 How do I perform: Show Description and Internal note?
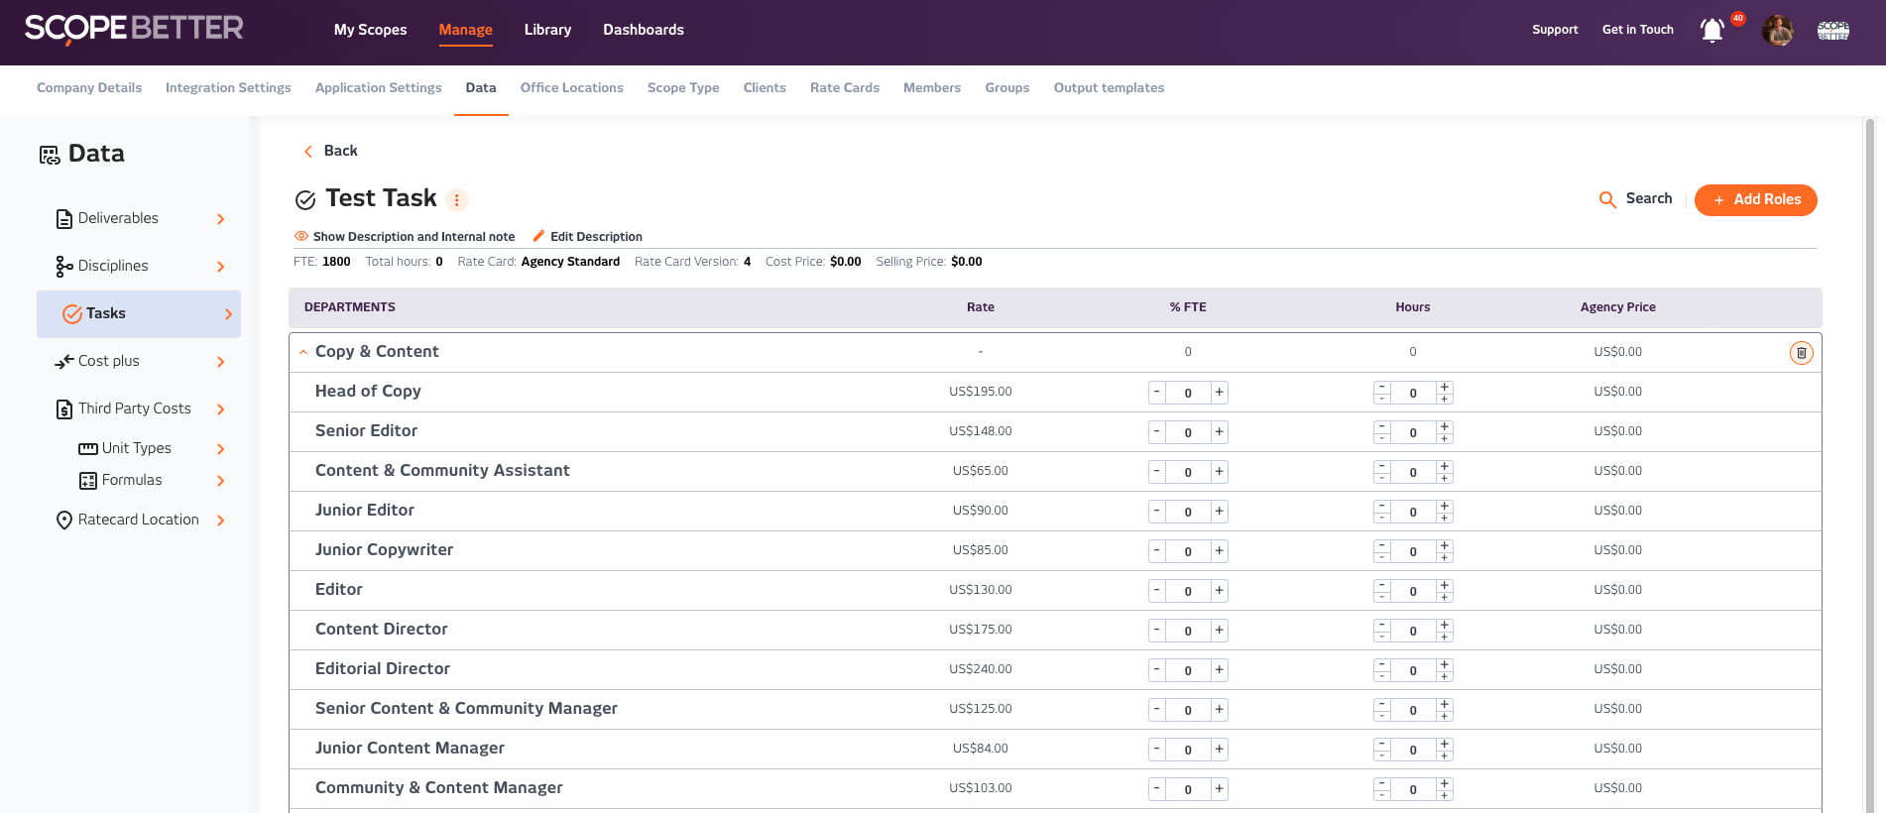point(405,237)
